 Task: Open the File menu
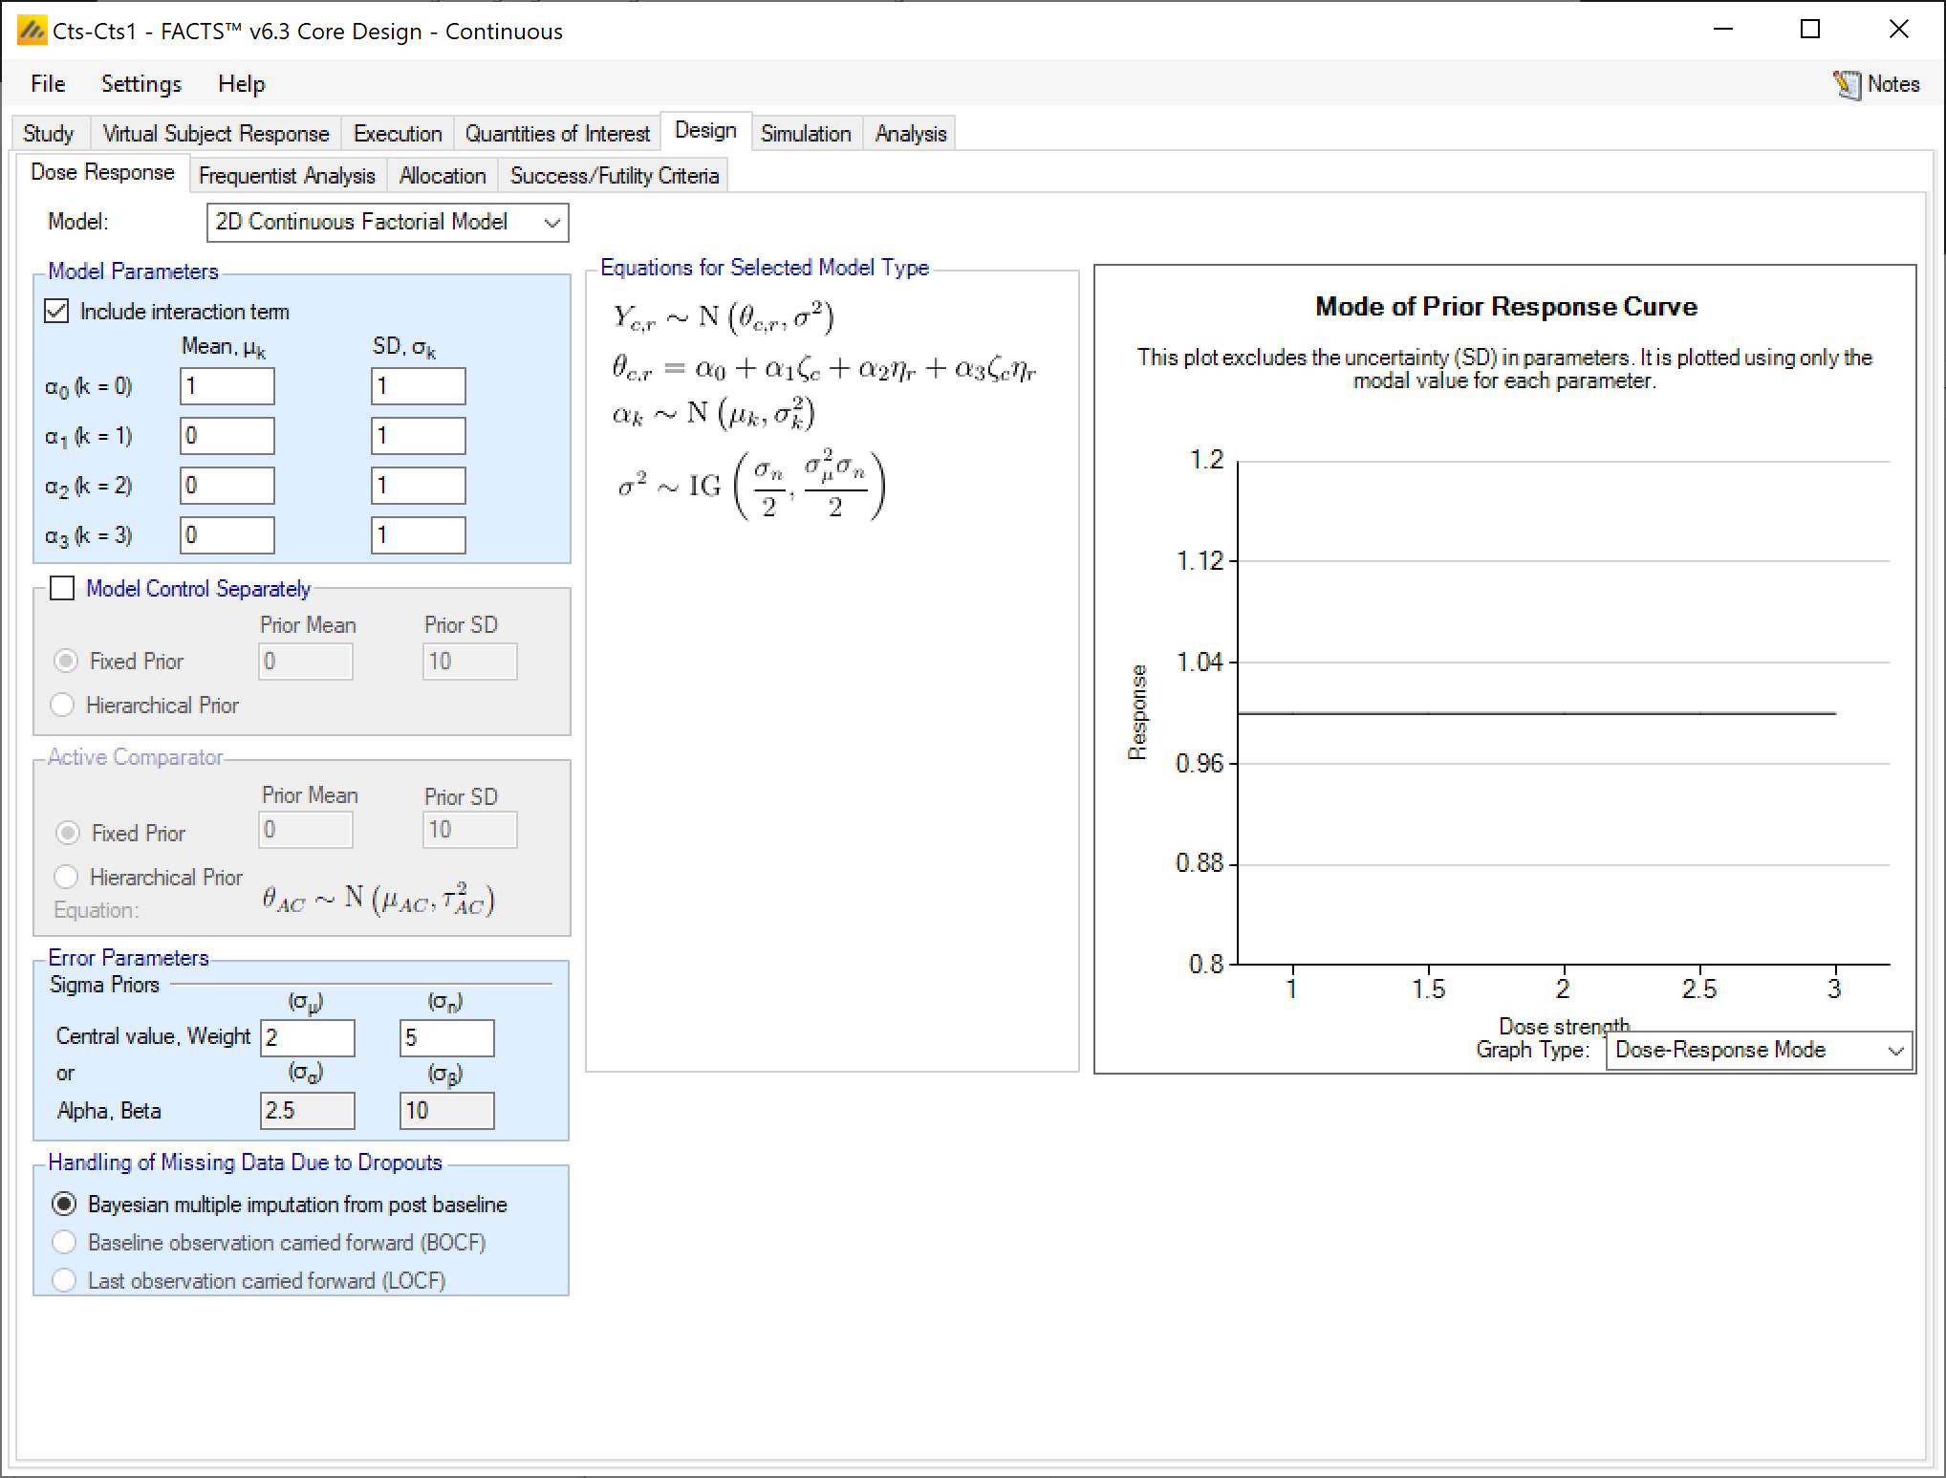48,84
